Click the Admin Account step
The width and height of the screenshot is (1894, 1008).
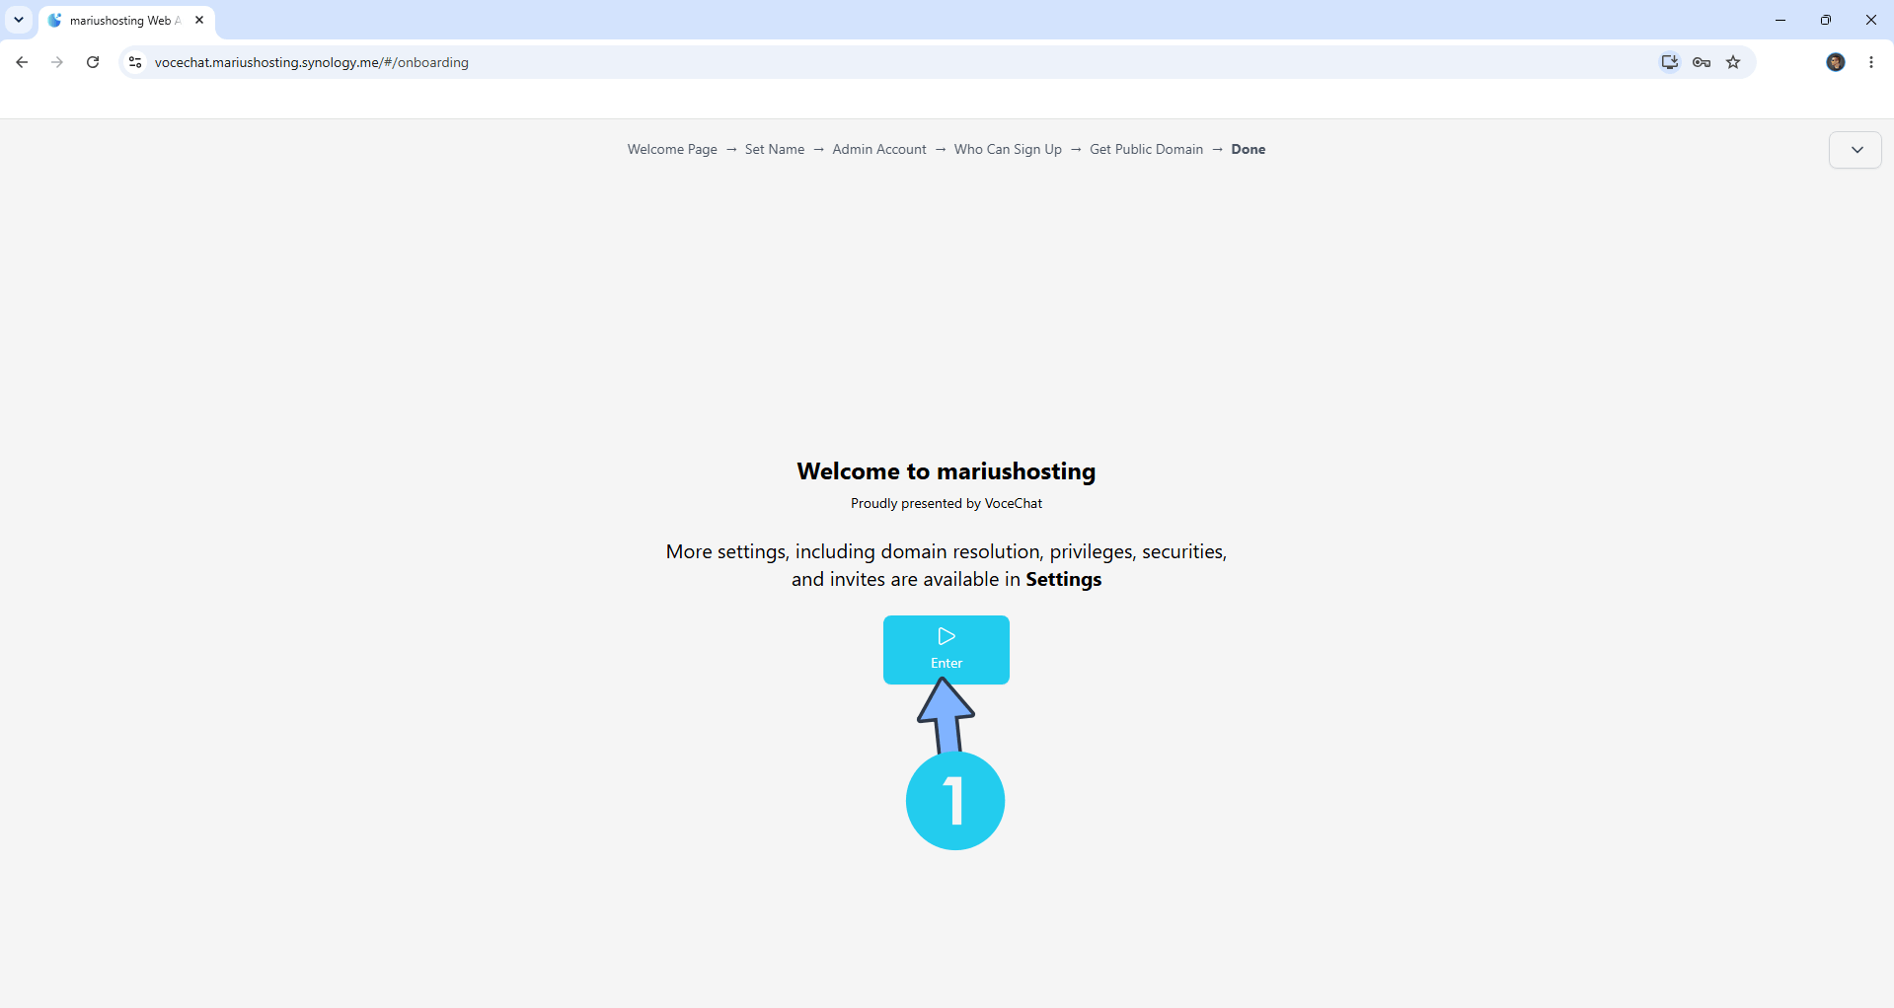tap(879, 149)
